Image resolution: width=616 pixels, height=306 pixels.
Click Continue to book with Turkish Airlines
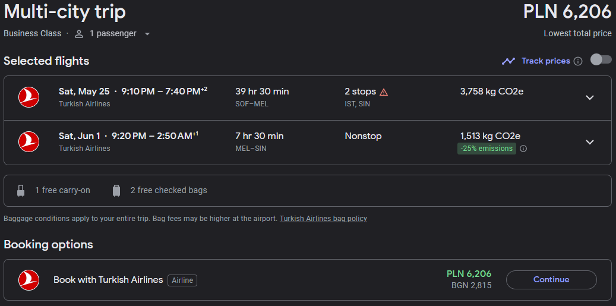[x=551, y=280]
